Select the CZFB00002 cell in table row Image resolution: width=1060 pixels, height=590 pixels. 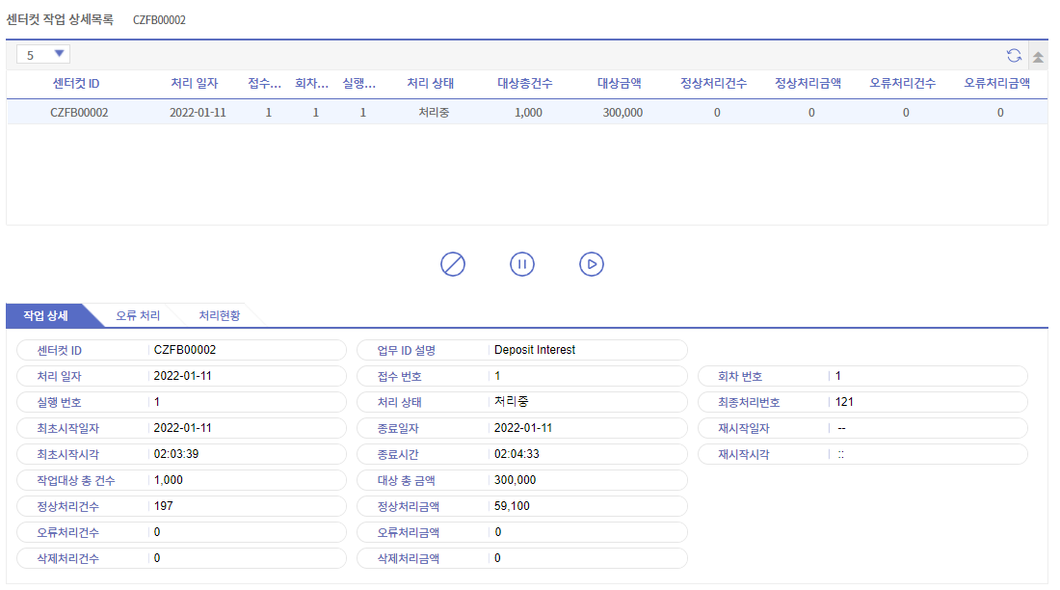pos(79,113)
